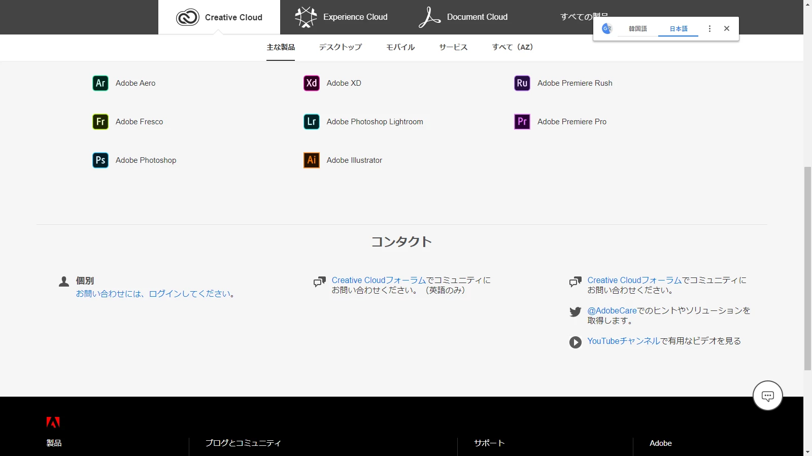Open the Adobe Photoshop Lightroom link

click(x=375, y=122)
